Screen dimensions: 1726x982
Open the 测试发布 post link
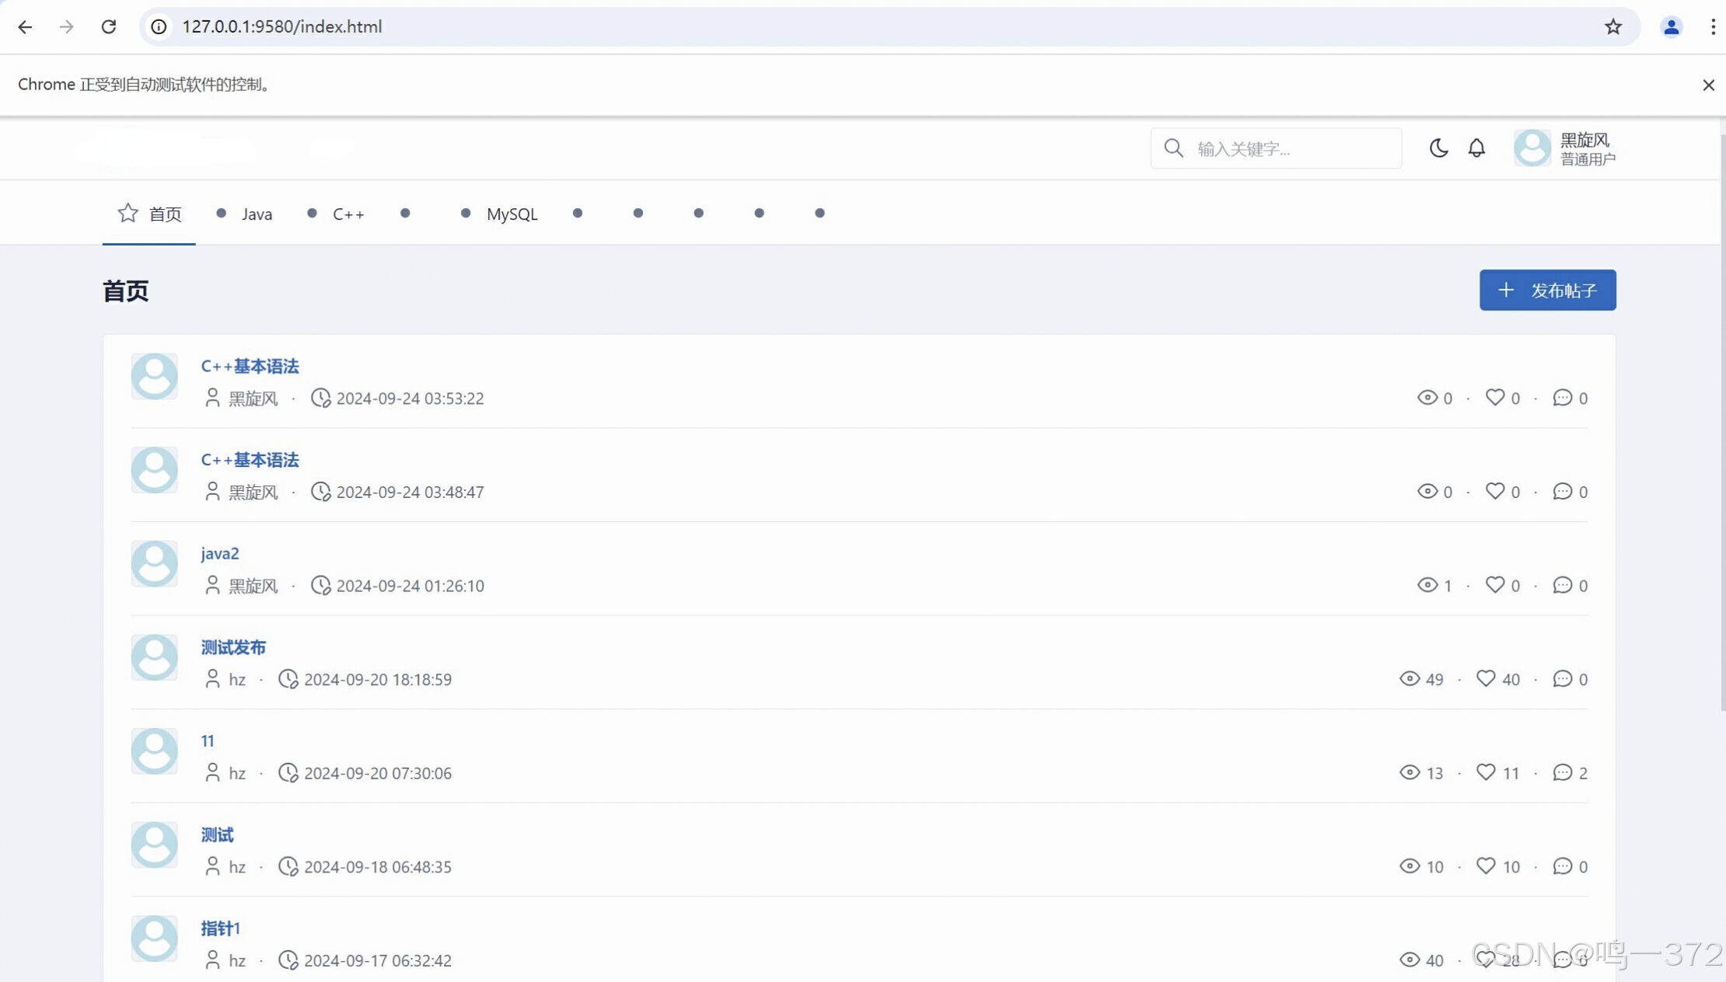coord(233,647)
